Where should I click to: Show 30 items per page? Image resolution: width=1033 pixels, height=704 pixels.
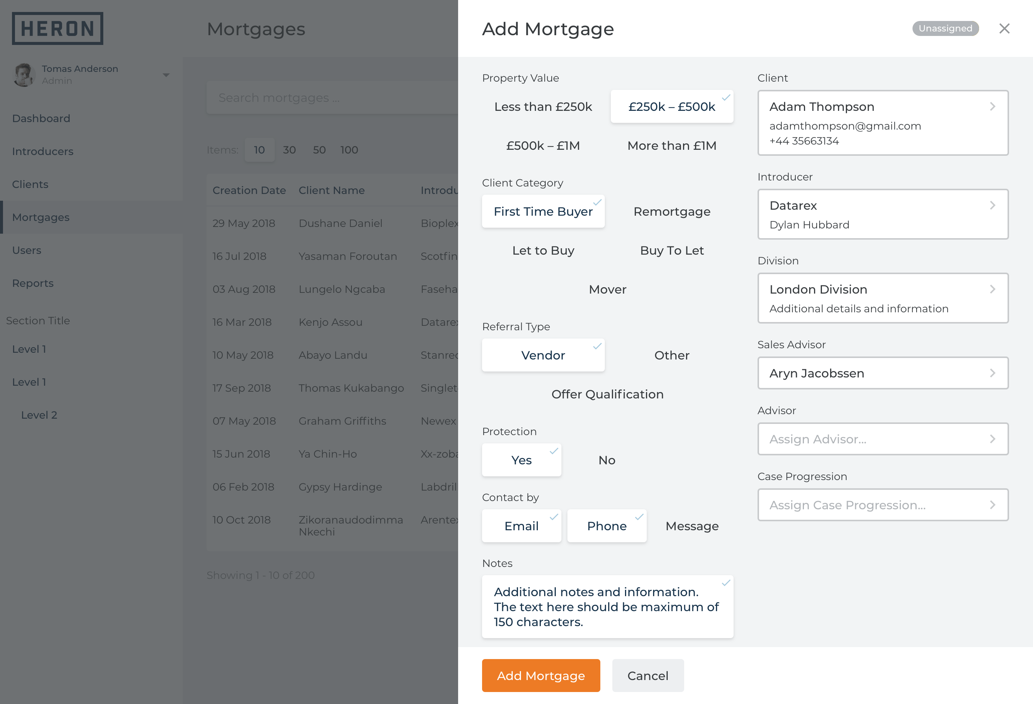[x=289, y=150]
